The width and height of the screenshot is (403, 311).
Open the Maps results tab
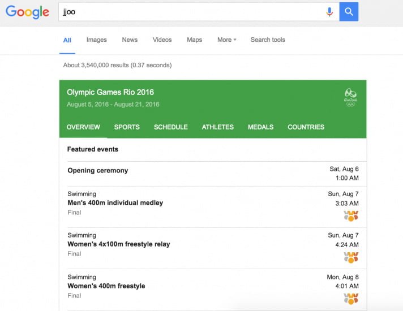(194, 40)
